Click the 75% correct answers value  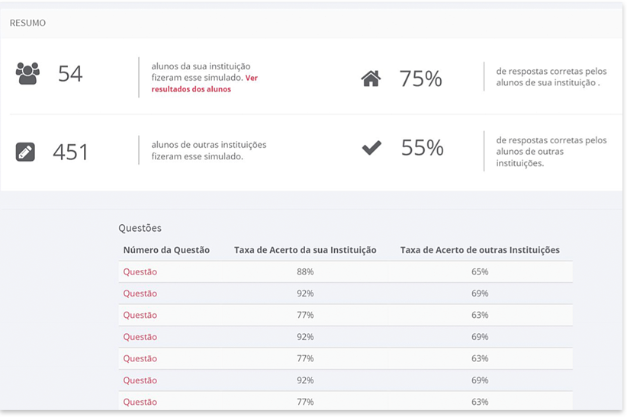(x=420, y=79)
